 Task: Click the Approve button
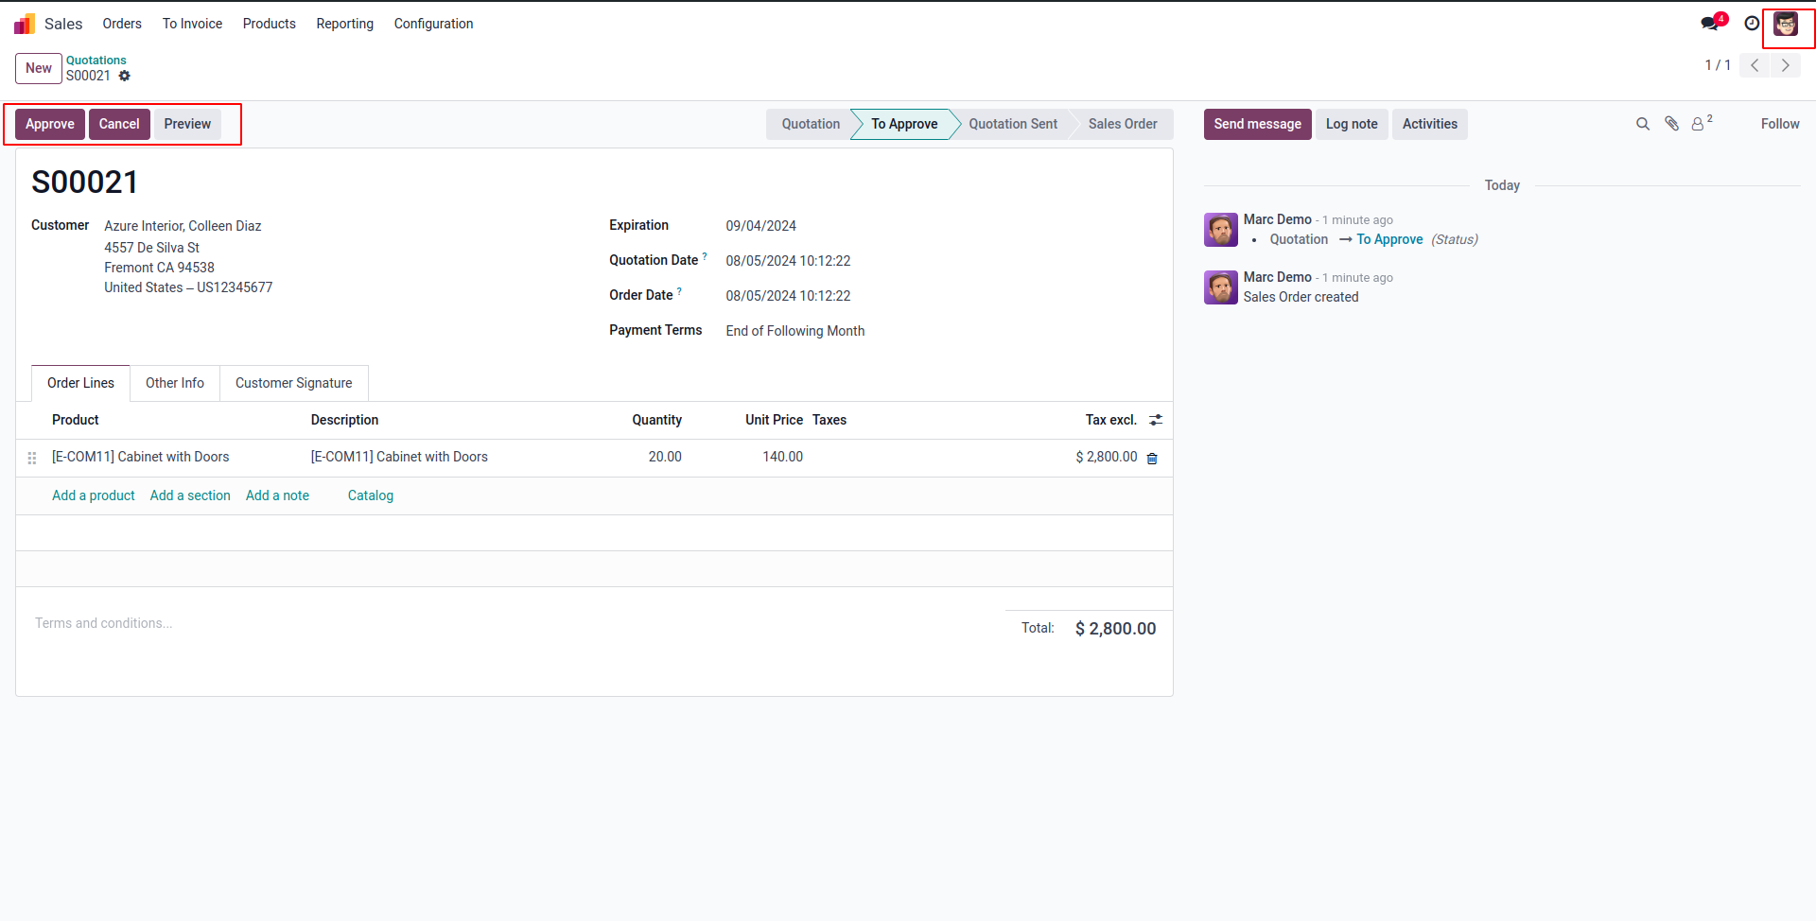point(50,124)
